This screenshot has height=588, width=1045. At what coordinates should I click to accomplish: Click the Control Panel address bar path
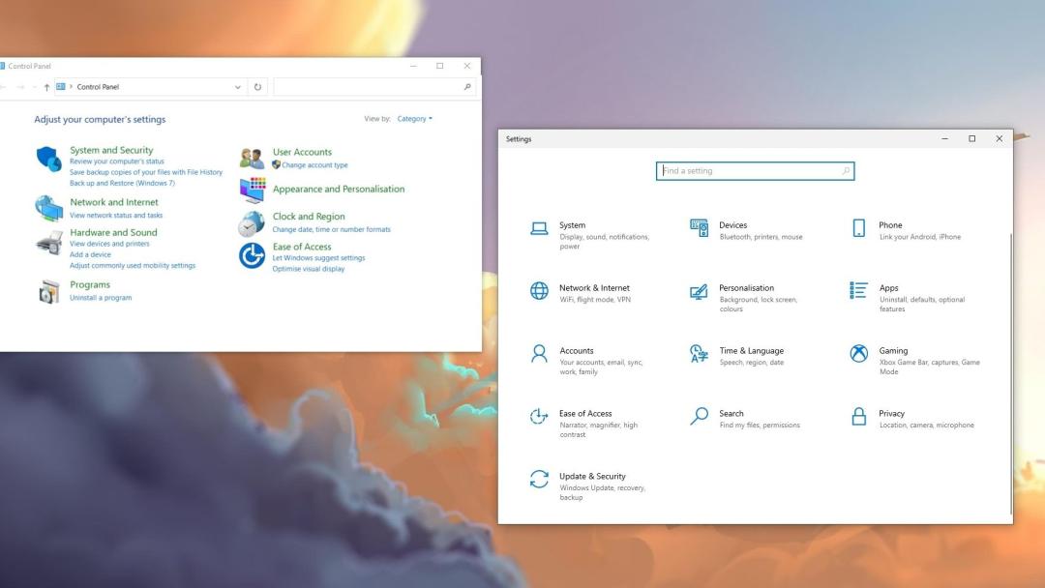[x=149, y=87]
